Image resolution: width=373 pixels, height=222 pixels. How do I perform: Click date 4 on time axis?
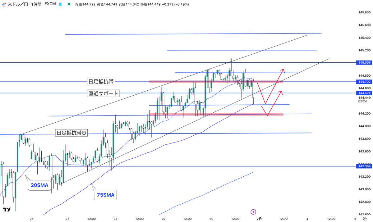point(307,219)
